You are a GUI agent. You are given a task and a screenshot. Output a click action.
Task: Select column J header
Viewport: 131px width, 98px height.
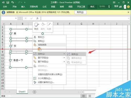pyautogui.click(x=117, y=24)
